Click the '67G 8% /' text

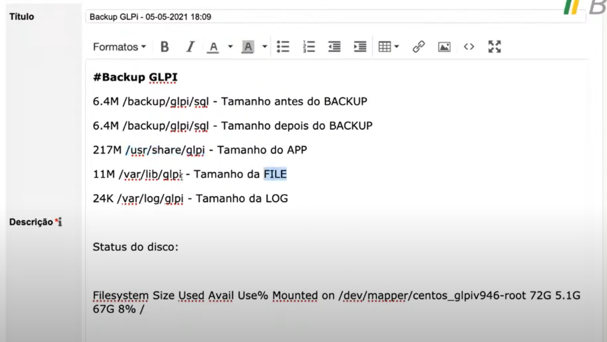click(x=119, y=309)
